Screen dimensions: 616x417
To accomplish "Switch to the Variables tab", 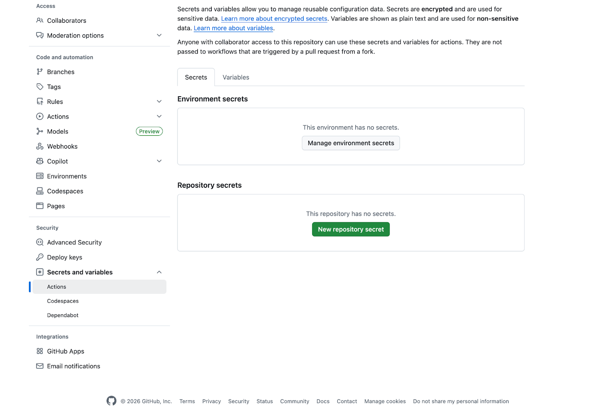I will click(236, 77).
